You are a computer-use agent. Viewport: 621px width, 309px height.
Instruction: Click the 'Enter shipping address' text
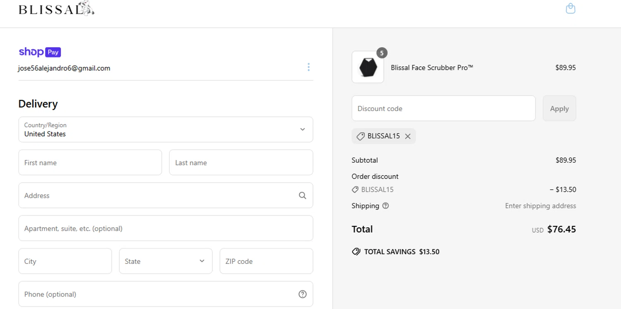click(x=540, y=206)
